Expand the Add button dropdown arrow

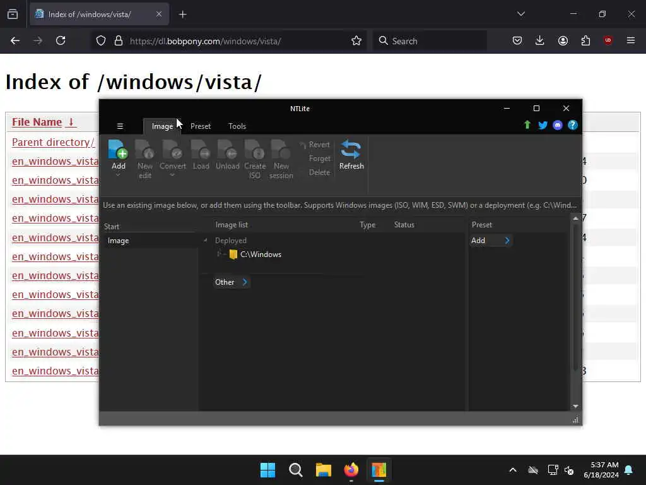[118, 175]
